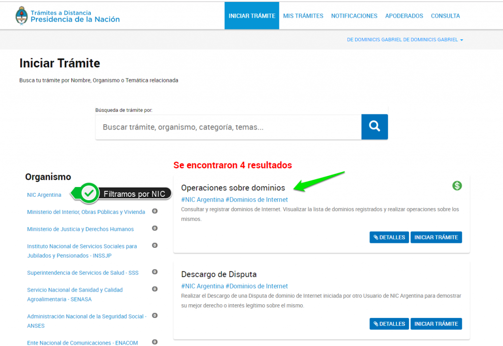Screen dimensions: 503x346
Task: Click the count badge beside the INSSJP entry
Action: point(155,245)
